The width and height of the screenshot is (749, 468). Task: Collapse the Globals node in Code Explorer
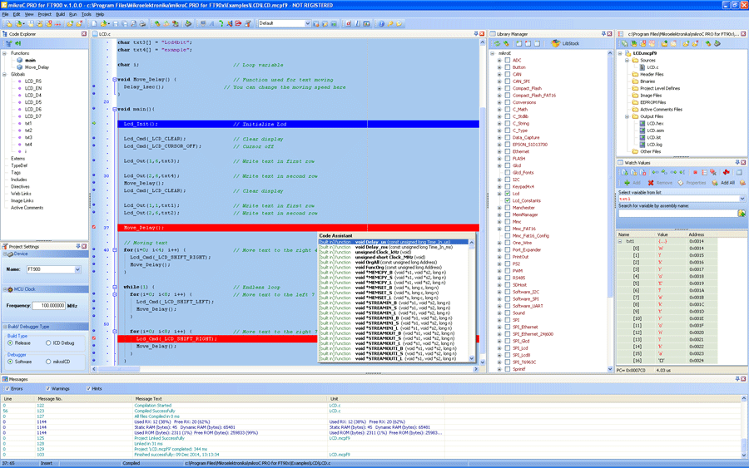[x=5, y=75]
